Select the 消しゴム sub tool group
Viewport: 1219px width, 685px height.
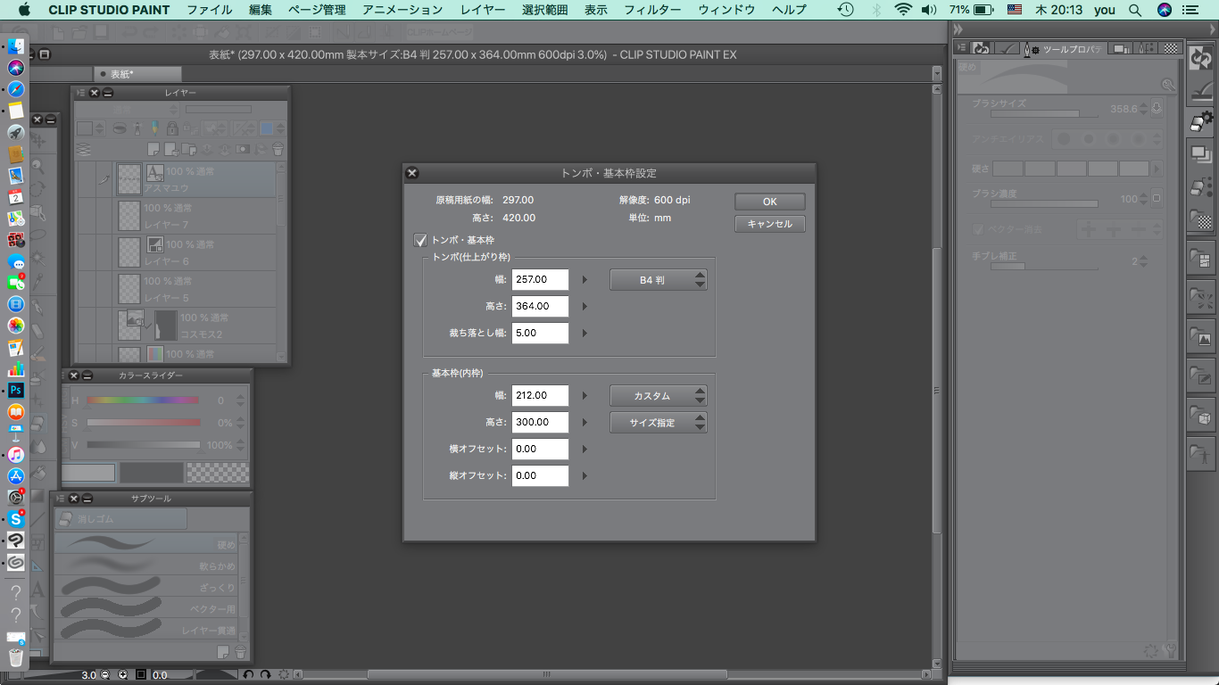[x=120, y=519]
